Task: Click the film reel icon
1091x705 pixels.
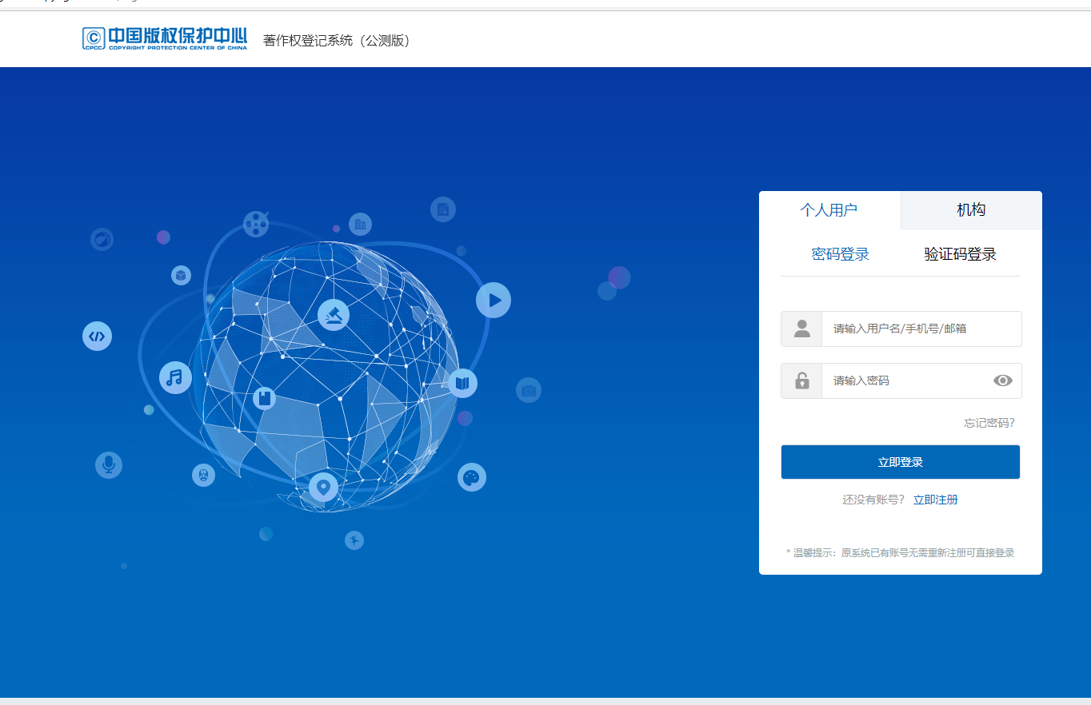Action: click(x=256, y=225)
